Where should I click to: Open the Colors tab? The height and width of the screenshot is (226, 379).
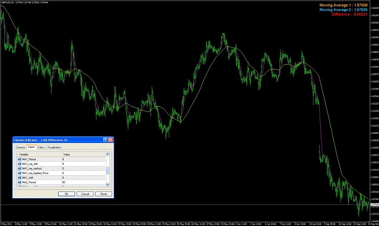[x=41, y=147]
